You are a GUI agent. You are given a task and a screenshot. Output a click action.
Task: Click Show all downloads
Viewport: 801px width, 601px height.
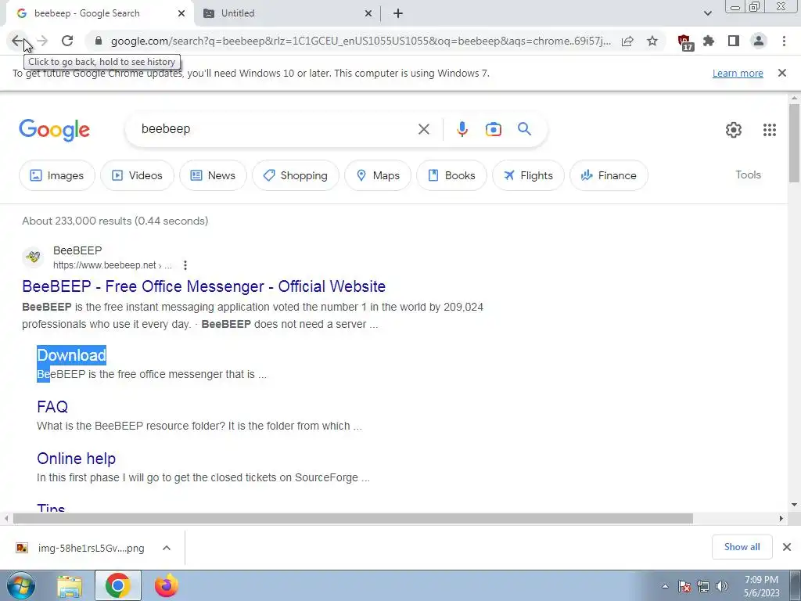click(x=742, y=547)
